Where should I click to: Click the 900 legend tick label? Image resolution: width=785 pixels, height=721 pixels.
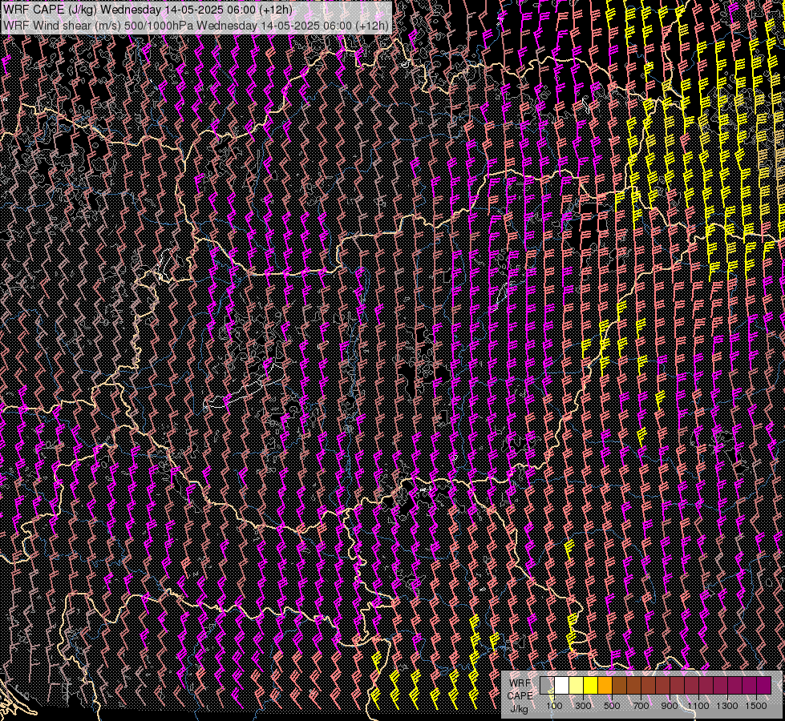[670, 706]
